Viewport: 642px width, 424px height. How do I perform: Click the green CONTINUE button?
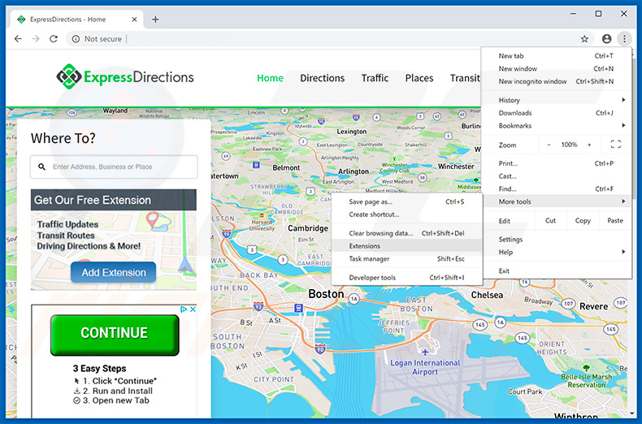coord(115,334)
